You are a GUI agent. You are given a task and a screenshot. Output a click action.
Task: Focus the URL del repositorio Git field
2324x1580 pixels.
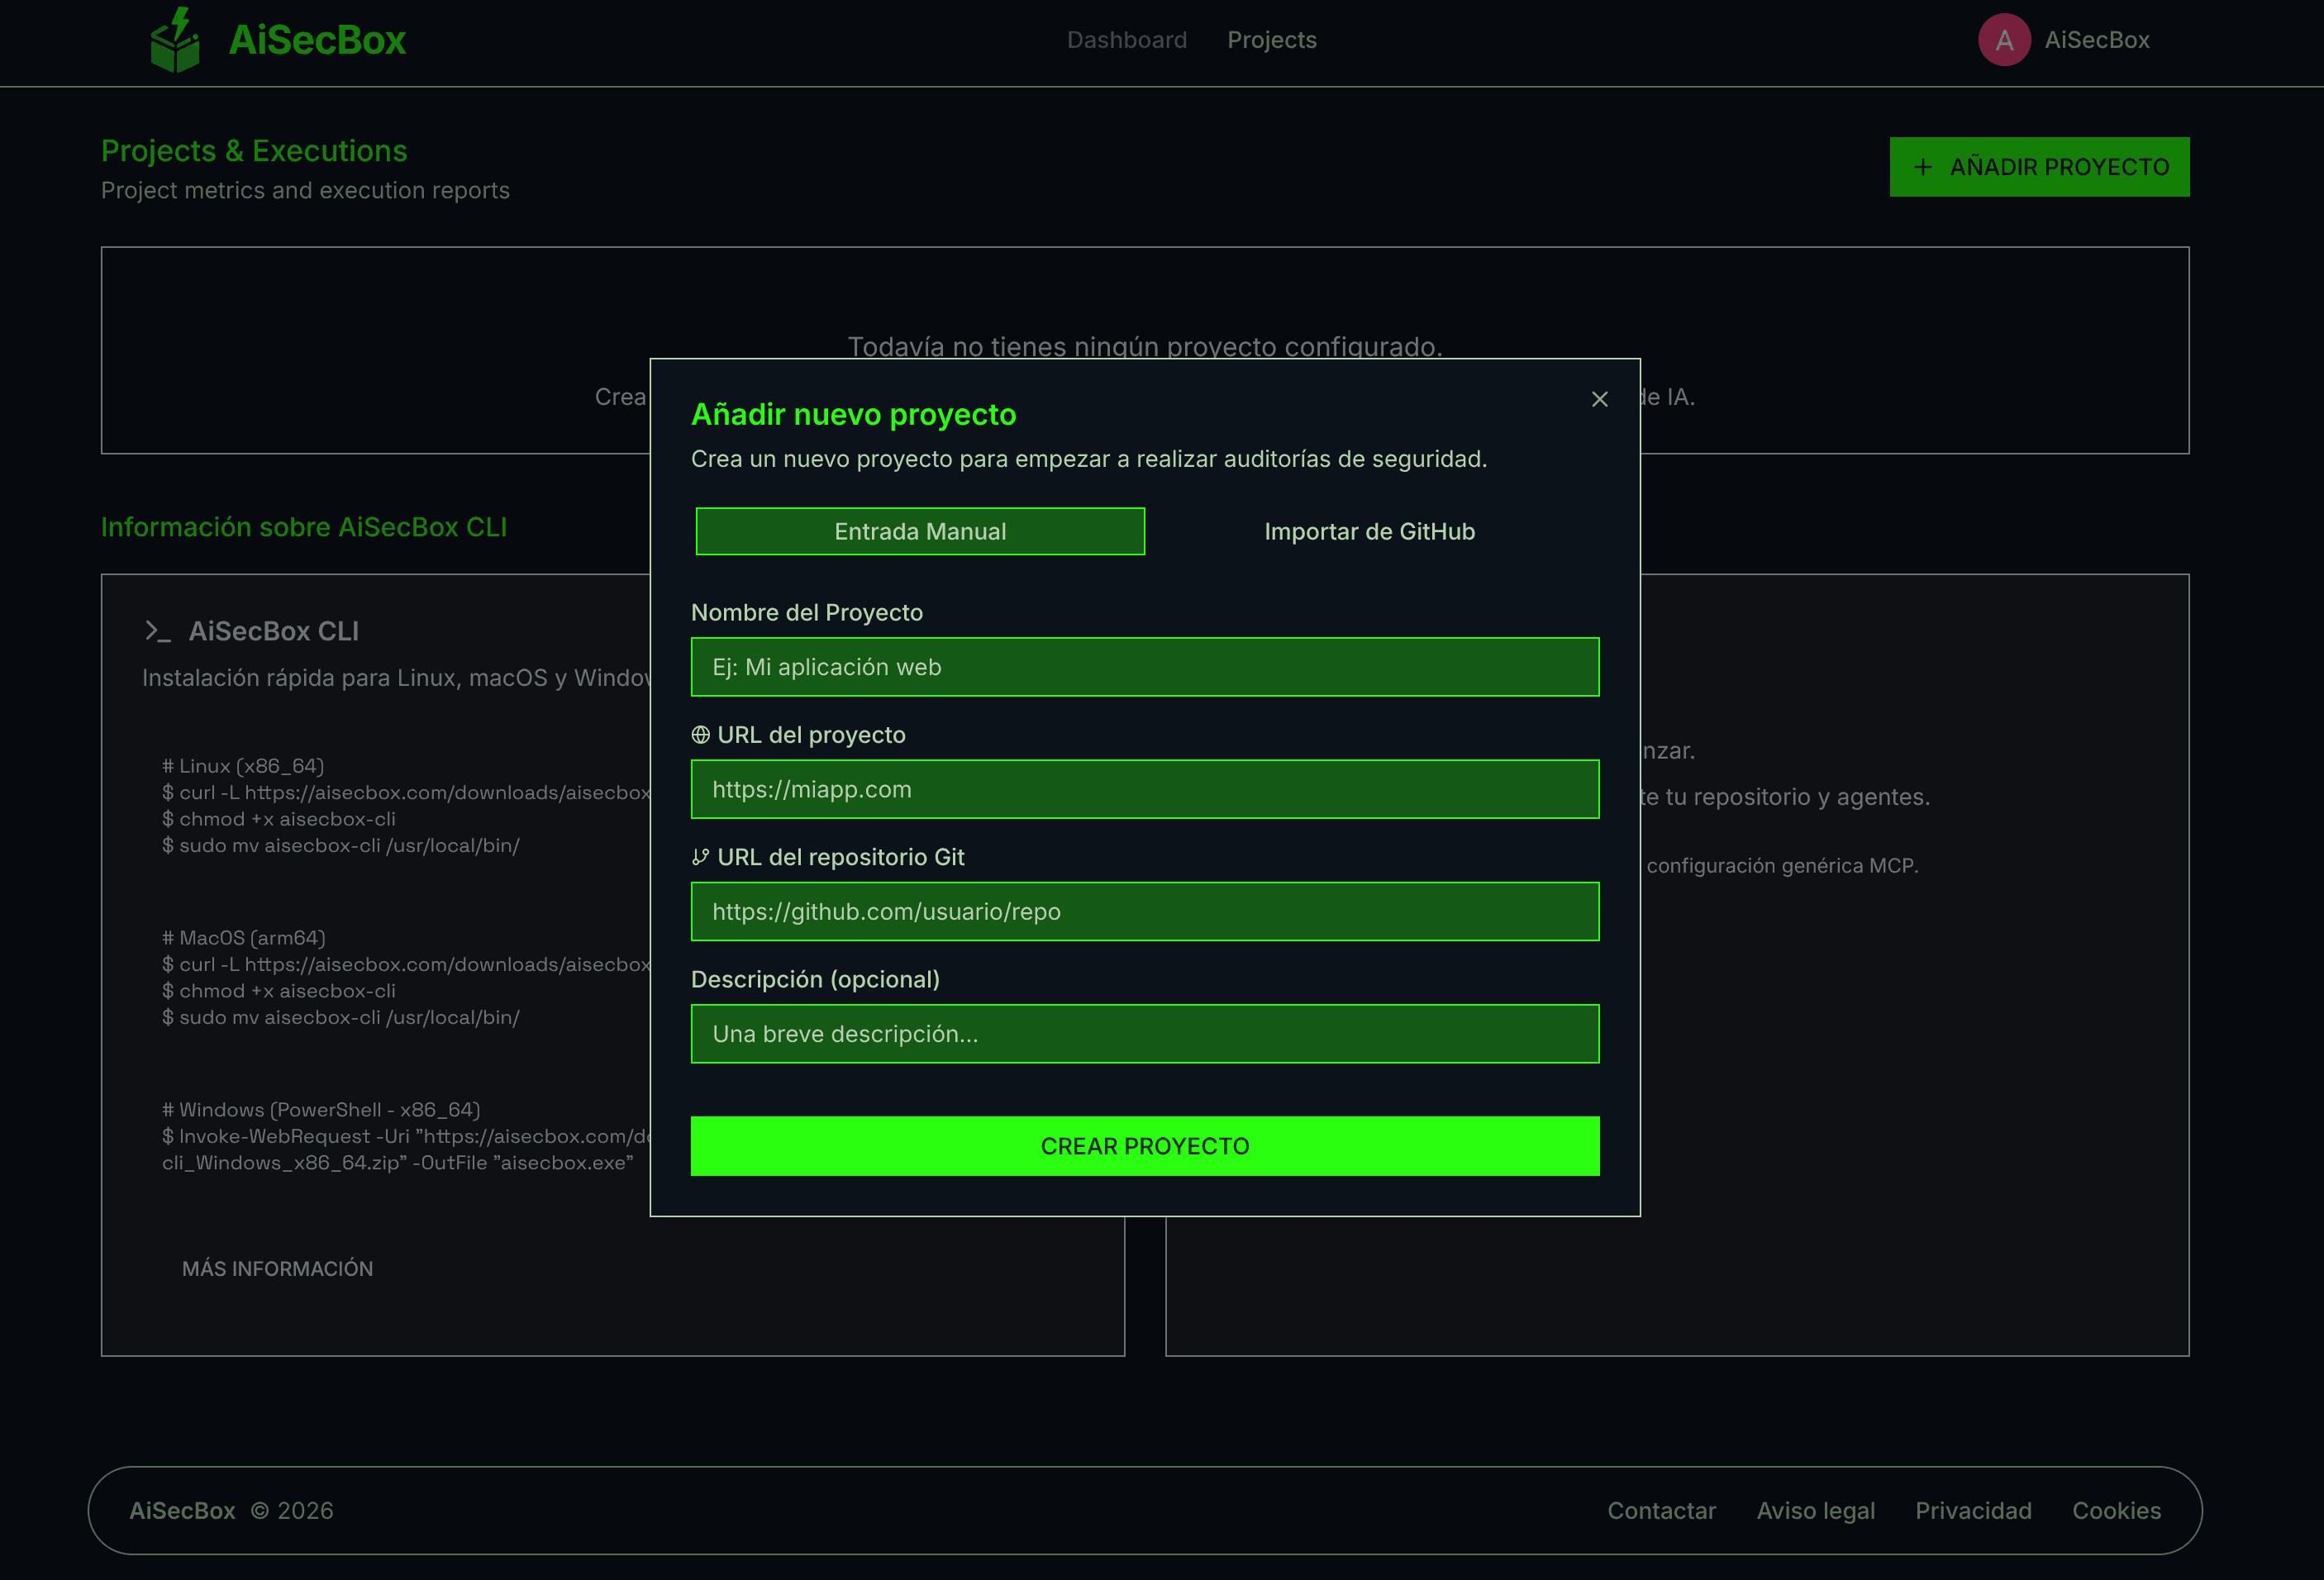point(1145,911)
